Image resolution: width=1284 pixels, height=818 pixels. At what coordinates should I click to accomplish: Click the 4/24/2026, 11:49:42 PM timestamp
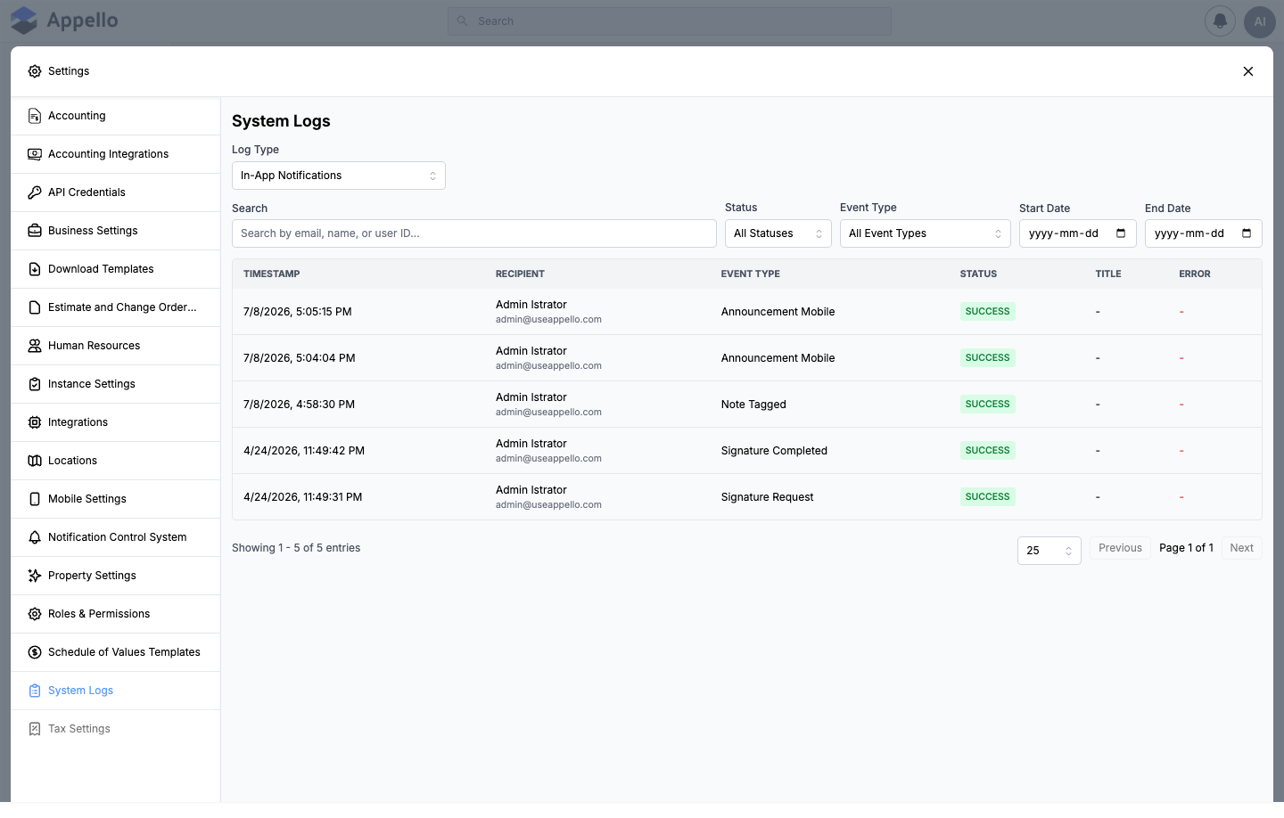coord(304,451)
